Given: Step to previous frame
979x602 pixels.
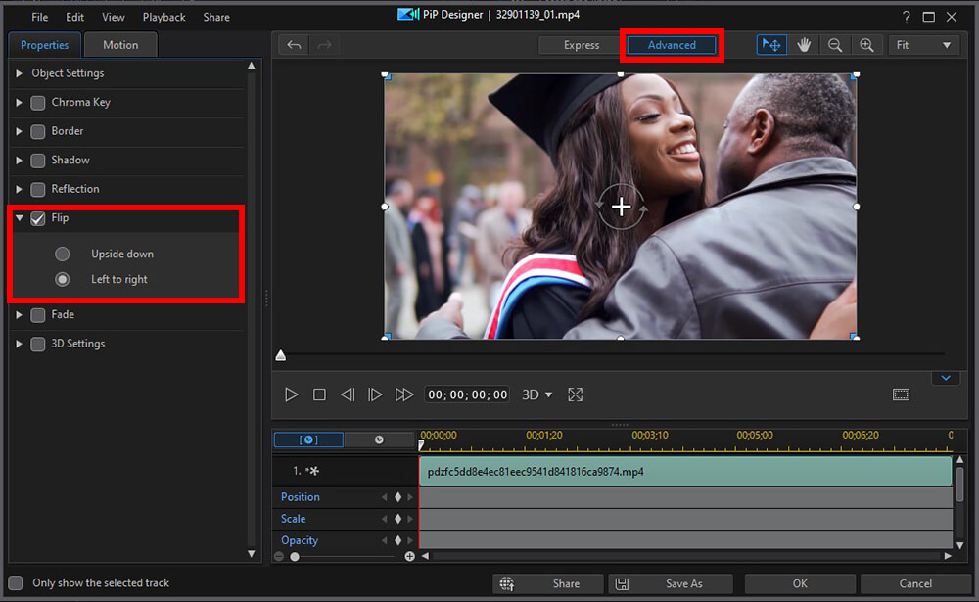Looking at the screenshot, I should 348,394.
